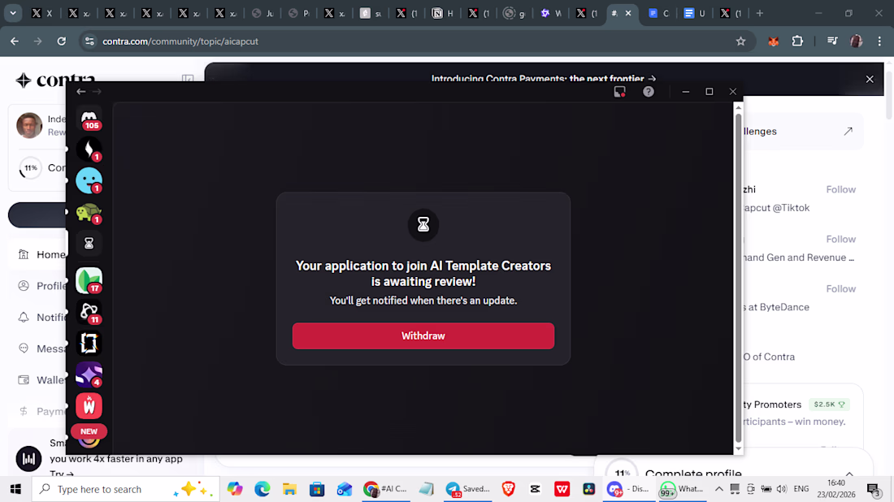Viewport: 894px width, 502px height.
Task: Collapse the Contra sidebar panel icon
Action: 188,80
